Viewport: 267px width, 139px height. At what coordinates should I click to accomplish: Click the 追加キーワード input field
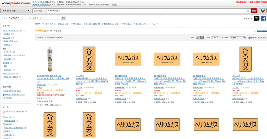(45, 18)
